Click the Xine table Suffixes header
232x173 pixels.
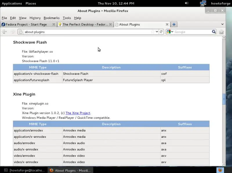coord(185,124)
